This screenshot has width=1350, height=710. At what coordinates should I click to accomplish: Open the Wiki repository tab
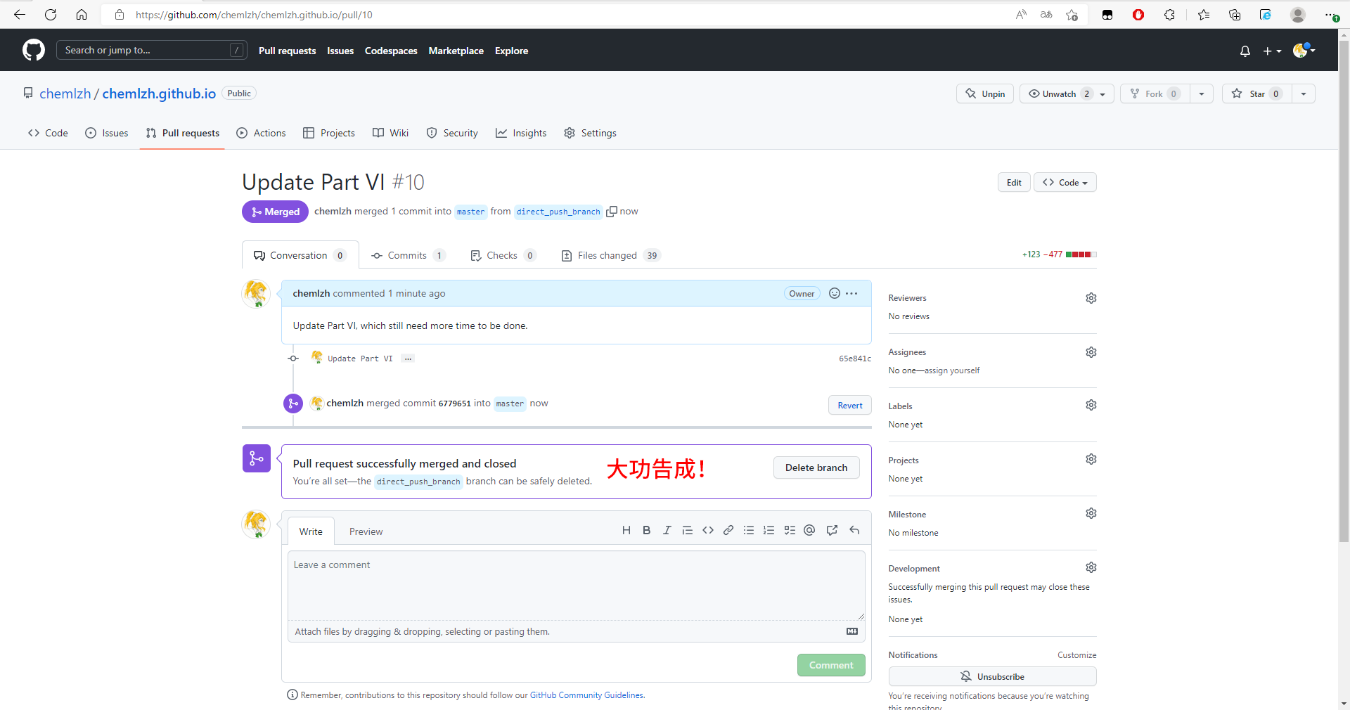(x=390, y=133)
